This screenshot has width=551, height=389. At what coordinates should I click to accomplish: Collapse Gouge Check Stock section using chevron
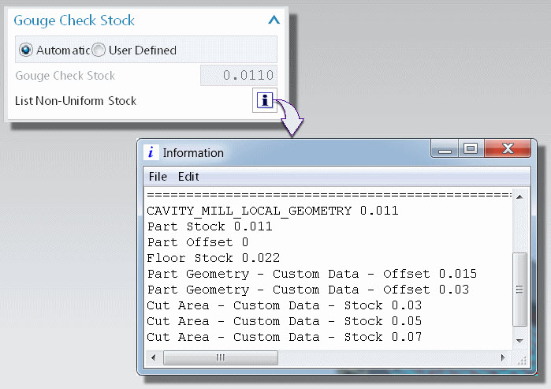pos(274,21)
